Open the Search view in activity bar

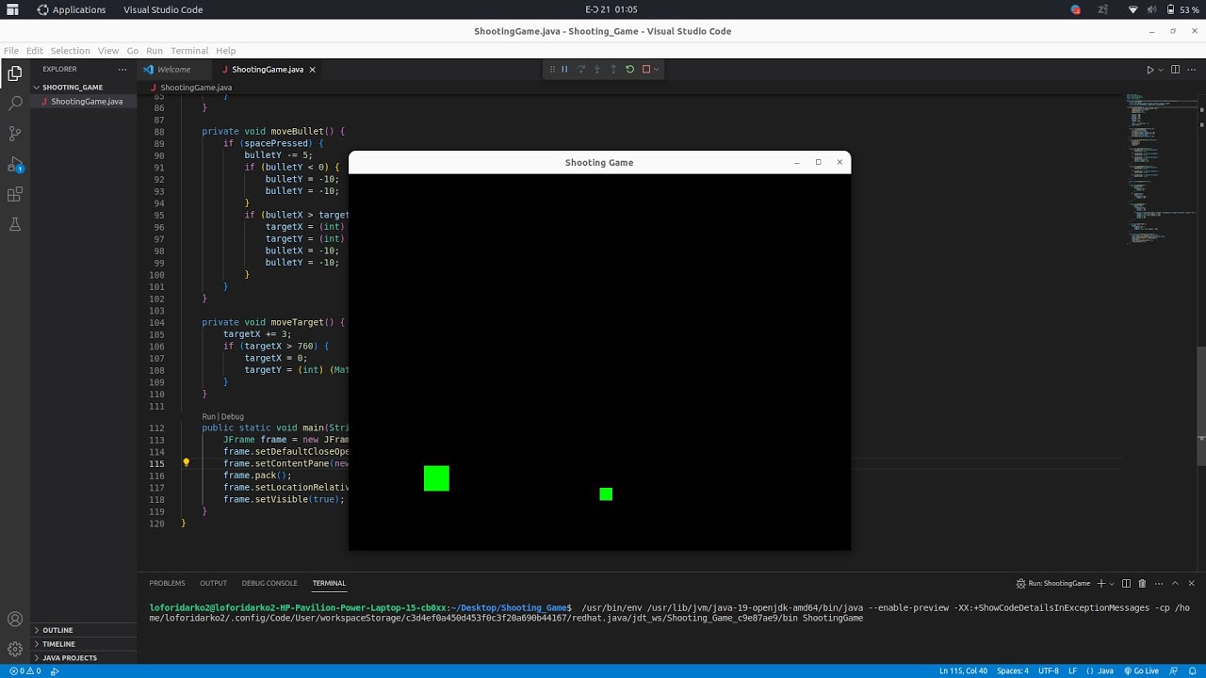click(x=15, y=103)
